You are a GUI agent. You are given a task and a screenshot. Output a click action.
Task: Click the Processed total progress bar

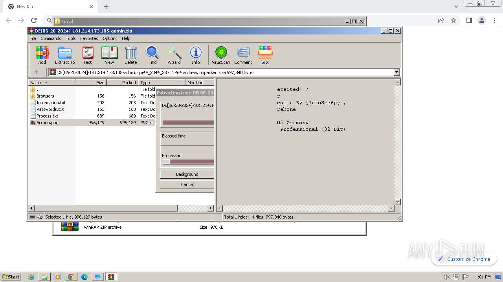188,162
